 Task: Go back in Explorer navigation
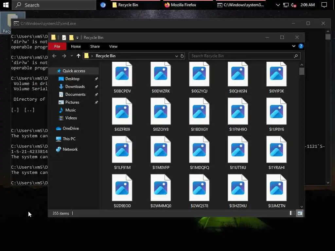point(54,56)
